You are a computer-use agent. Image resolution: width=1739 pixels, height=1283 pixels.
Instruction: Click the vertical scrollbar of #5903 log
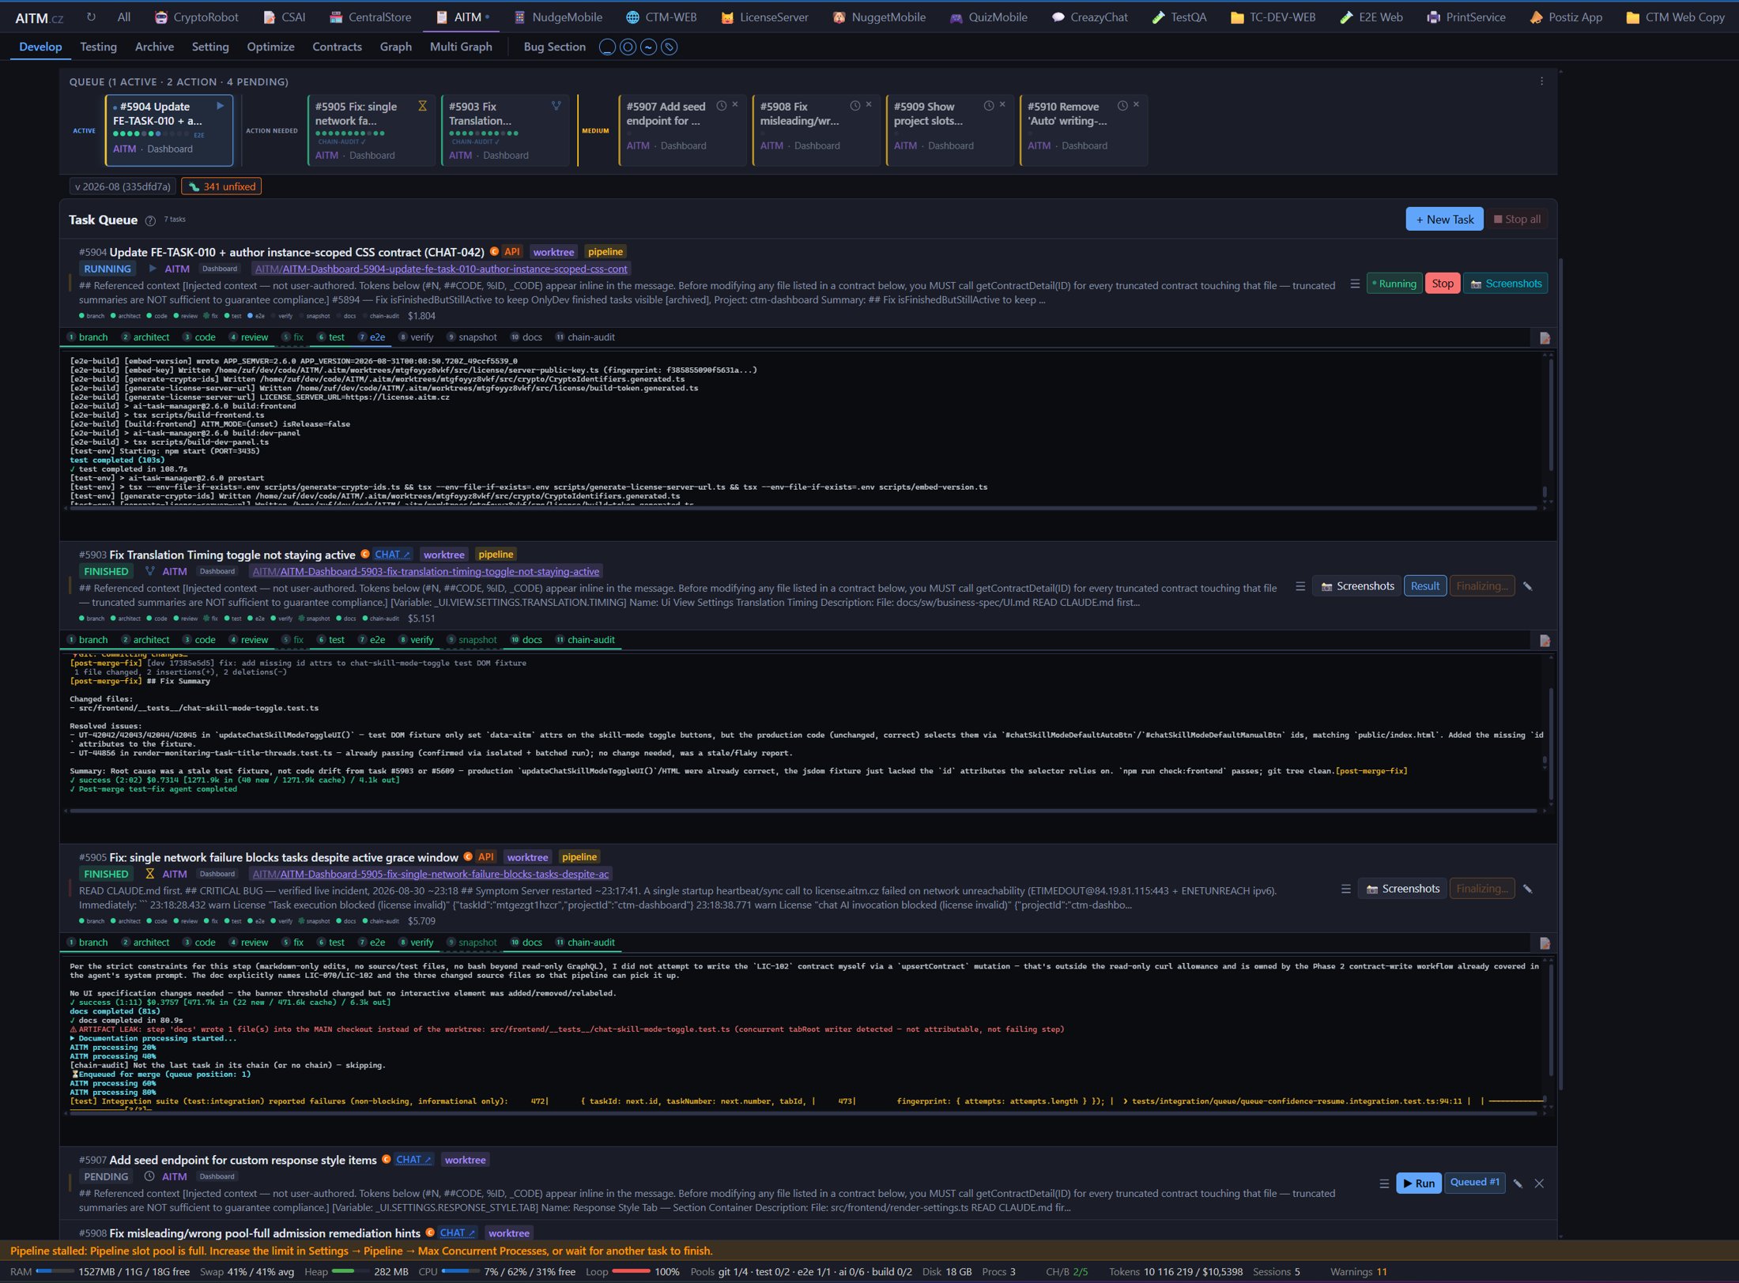[x=1550, y=743]
